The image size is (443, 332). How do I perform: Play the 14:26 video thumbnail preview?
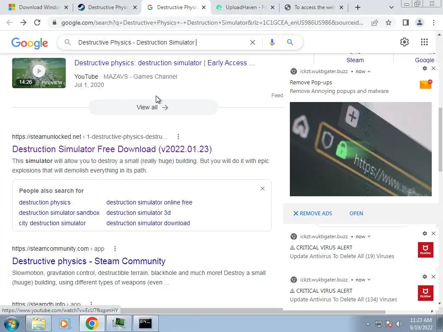coord(39,73)
